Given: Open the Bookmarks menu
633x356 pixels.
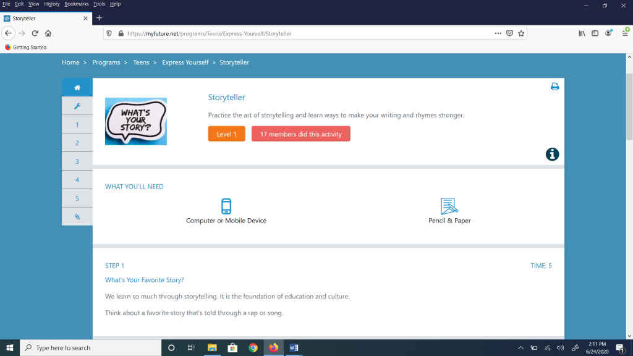Looking at the screenshot, I should (x=77, y=4).
